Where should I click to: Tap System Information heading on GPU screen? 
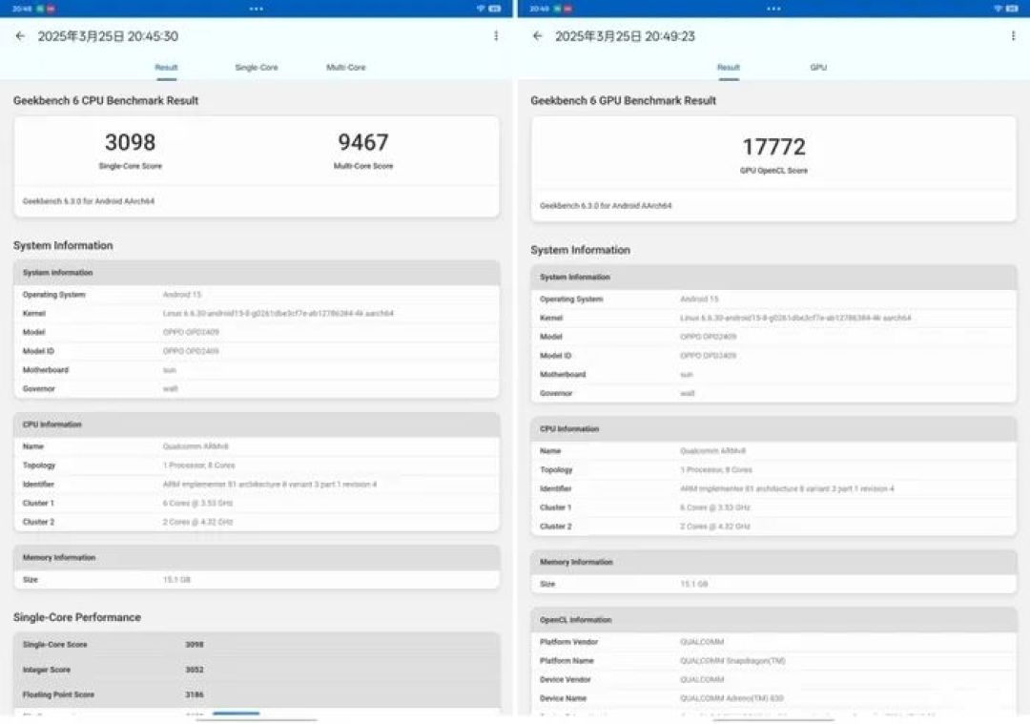click(580, 250)
